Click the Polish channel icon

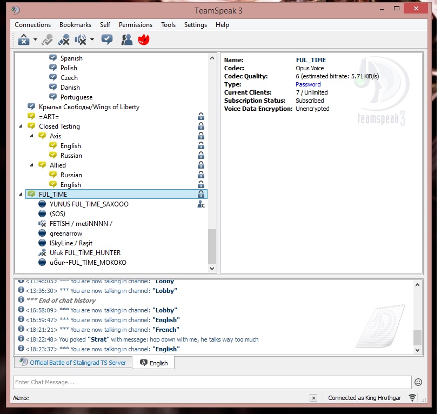tap(53, 68)
